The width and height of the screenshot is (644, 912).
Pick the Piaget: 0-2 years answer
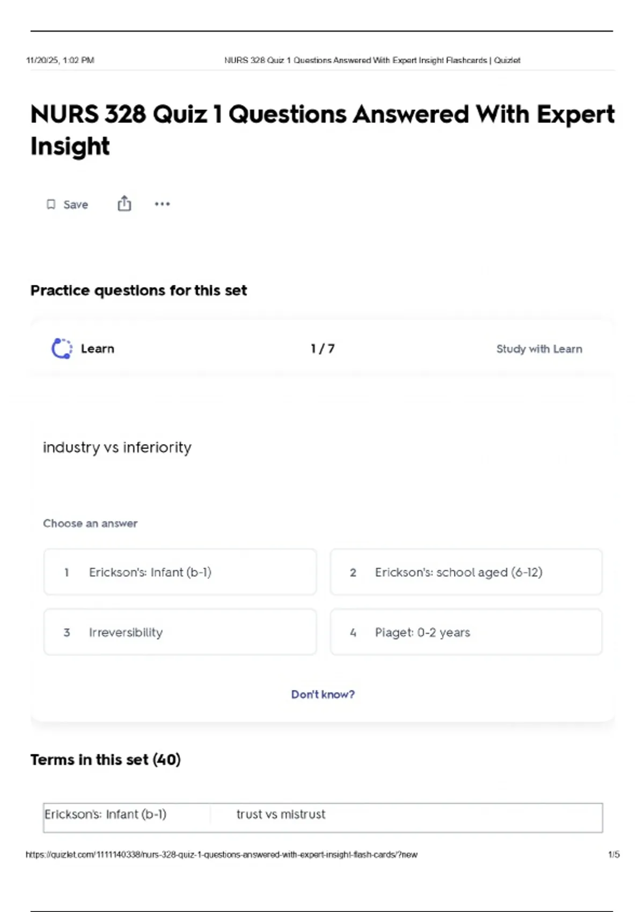[x=466, y=632]
